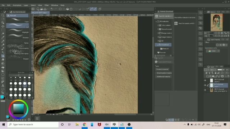Choose the Spray sub tool
The width and height of the screenshot is (230, 129).
click(18, 42)
